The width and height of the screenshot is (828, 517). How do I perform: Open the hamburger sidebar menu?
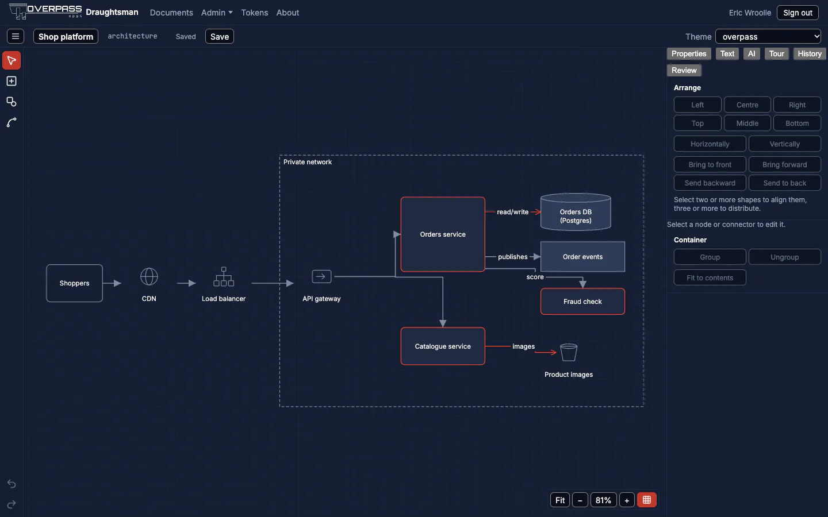pos(16,36)
